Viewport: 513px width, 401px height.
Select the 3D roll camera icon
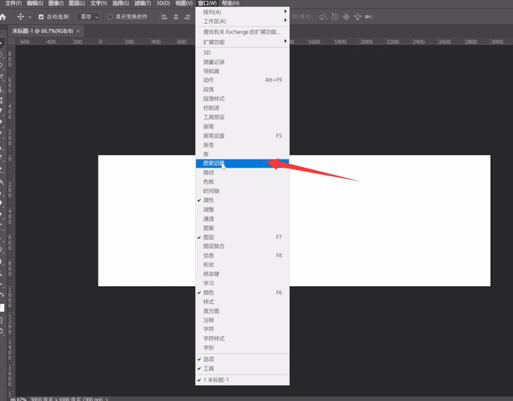[x=335, y=16]
